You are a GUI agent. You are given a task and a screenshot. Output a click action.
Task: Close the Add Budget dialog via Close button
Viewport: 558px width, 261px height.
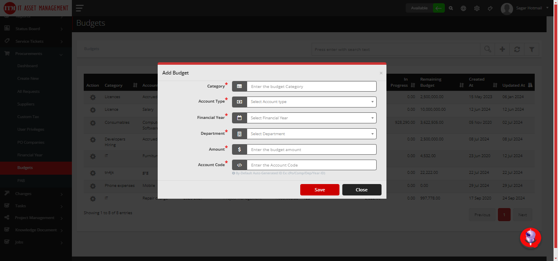click(362, 190)
